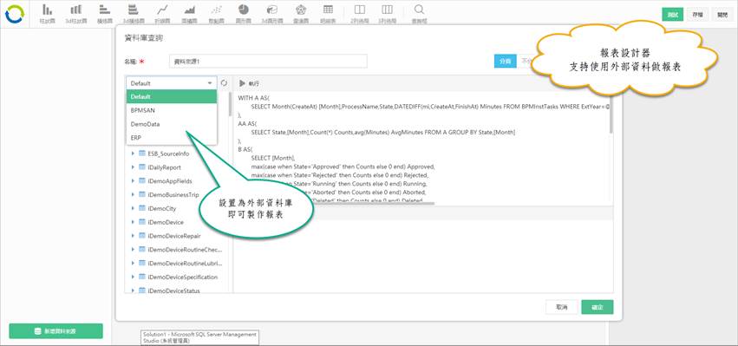Expand the ESB_SourceInfo table node
738x346 pixels.
(x=134, y=153)
